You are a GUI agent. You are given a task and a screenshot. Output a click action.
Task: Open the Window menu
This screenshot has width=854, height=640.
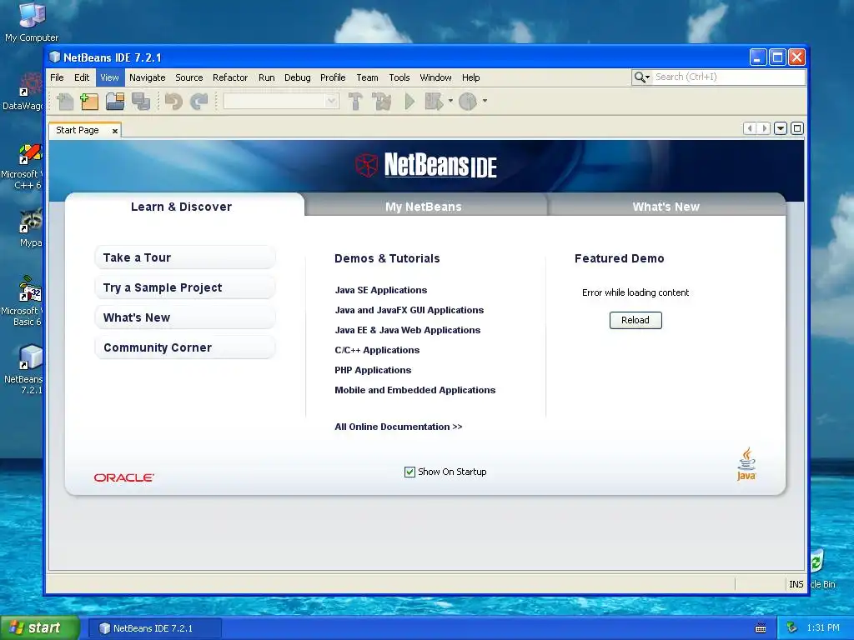(x=435, y=77)
